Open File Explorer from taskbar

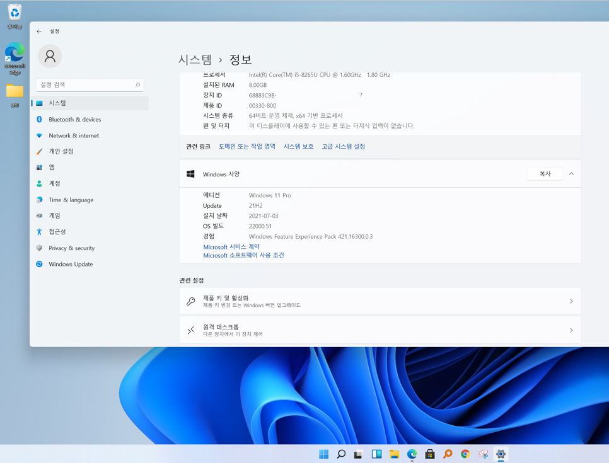394,454
